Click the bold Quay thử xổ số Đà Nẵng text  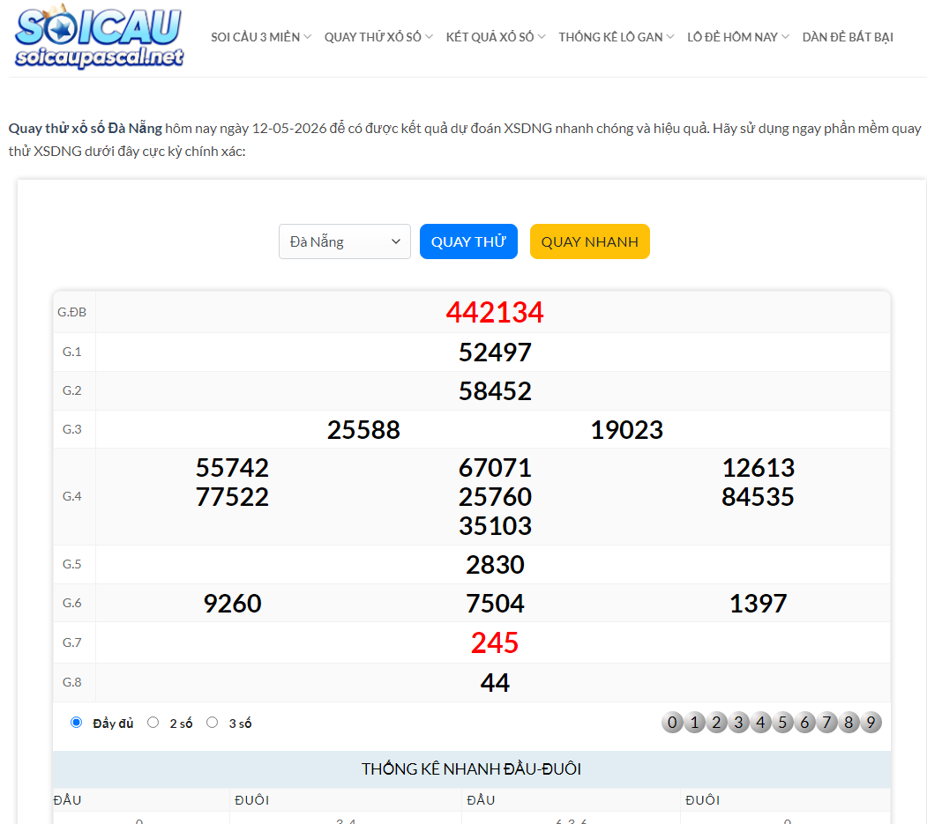86,128
